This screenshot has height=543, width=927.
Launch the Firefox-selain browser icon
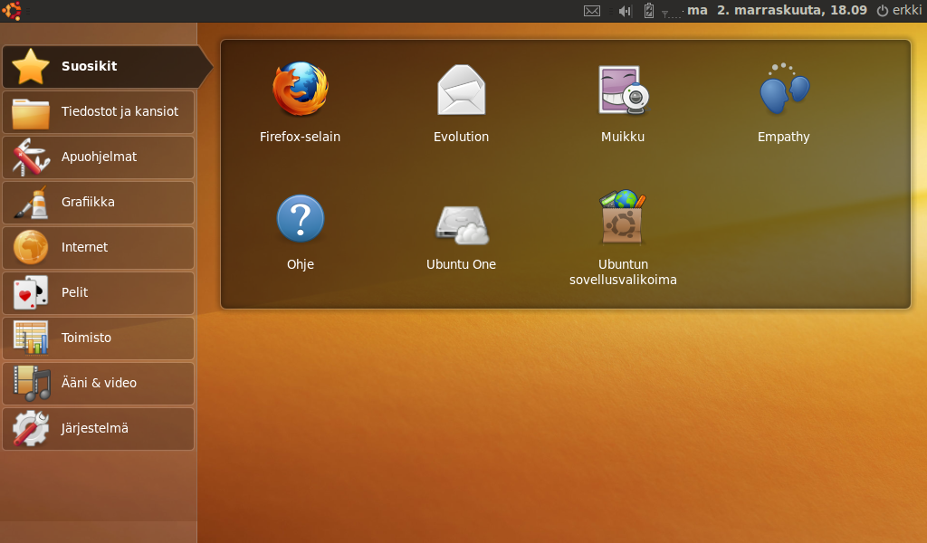click(300, 90)
